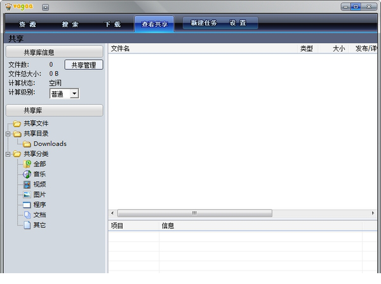The height and width of the screenshot is (284, 381).
Task: Click the 新建任务 button
Action: pos(204,23)
